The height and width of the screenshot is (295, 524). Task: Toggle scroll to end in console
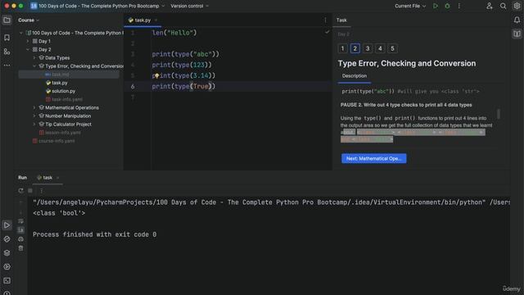(x=20, y=230)
